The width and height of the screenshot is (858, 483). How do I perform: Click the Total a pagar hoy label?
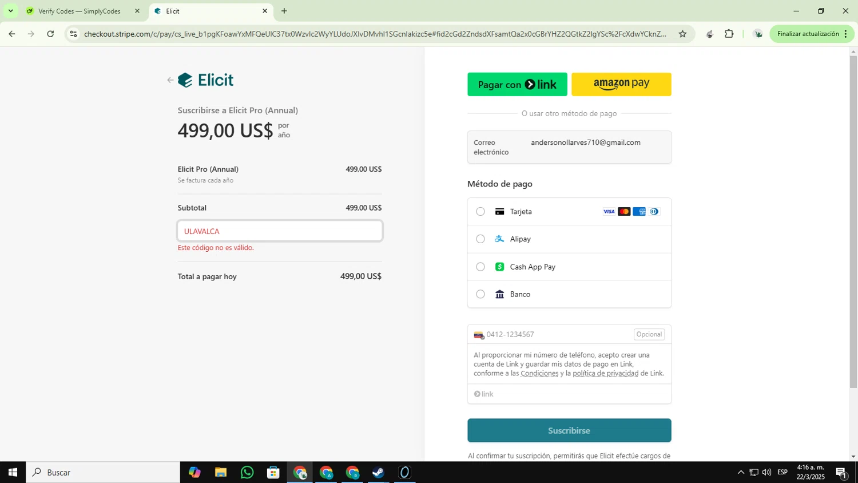[x=207, y=276]
